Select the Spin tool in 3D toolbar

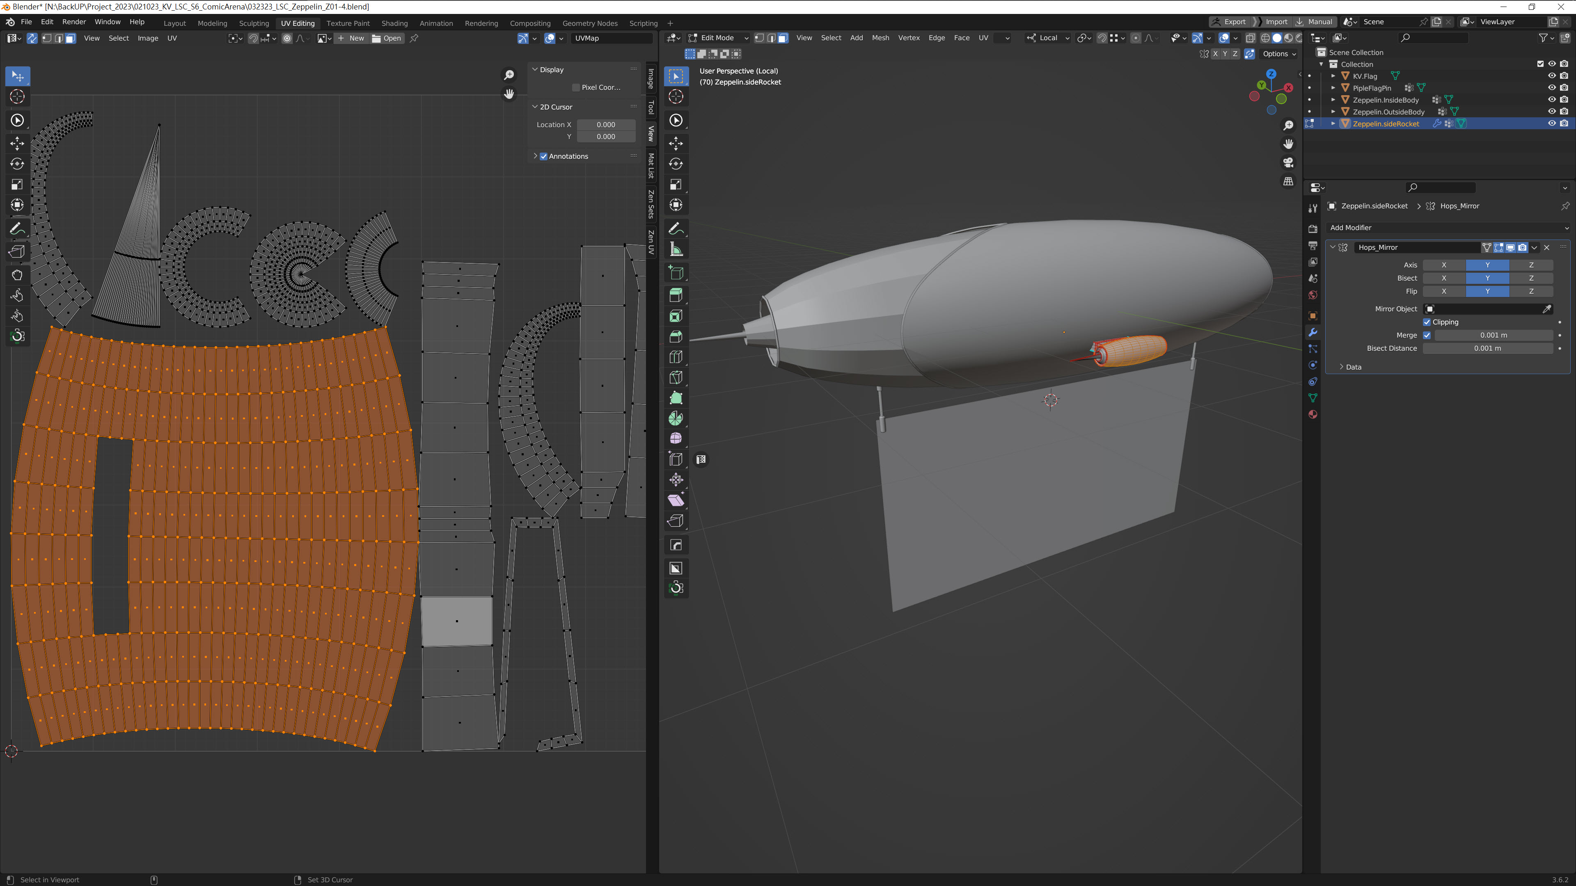(676, 418)
